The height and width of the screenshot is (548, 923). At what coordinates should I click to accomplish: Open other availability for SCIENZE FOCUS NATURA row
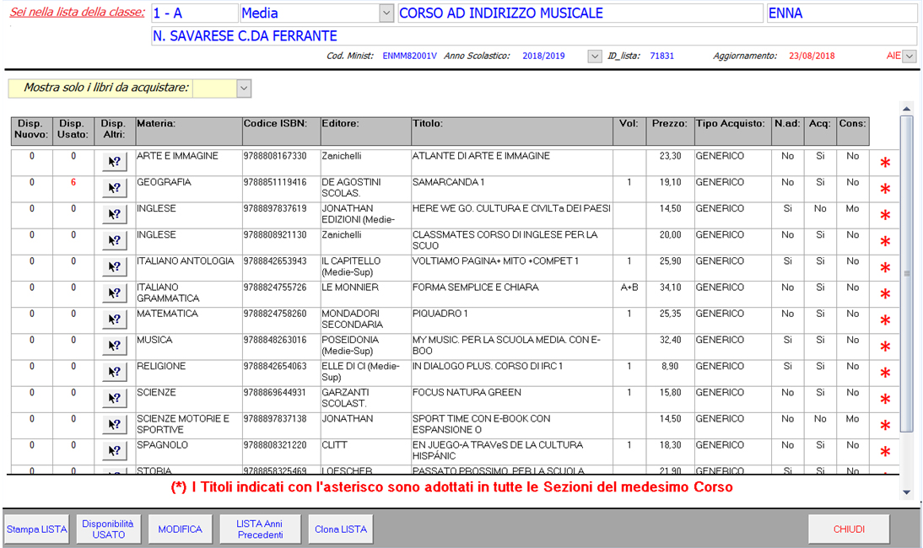click(x=115, y=398)
